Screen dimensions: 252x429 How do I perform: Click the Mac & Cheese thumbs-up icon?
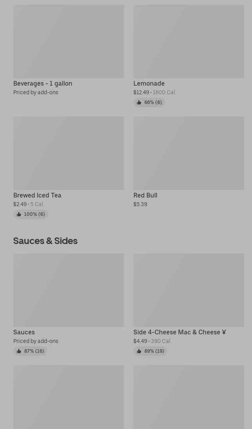click(x=139, y=351)
